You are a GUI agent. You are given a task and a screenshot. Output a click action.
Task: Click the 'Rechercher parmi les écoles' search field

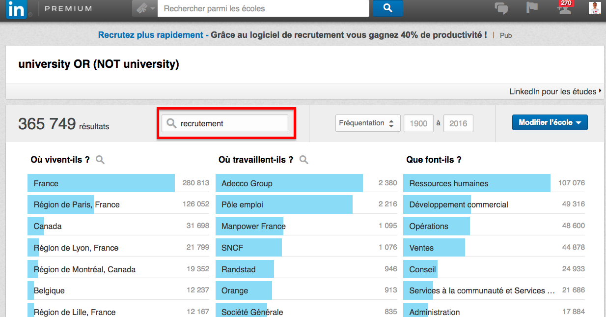pos(263,8)
